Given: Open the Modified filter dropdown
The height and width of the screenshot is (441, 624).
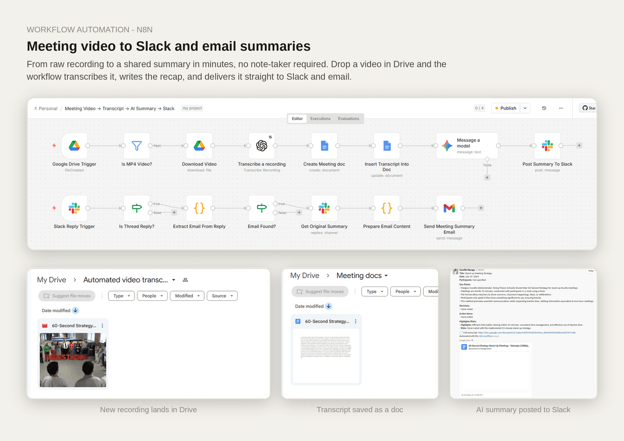Looking at the screenshot, I should pos(187,296).
